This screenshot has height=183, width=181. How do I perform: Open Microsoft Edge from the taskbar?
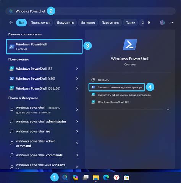pyautogui.click(x=106, y=177)
